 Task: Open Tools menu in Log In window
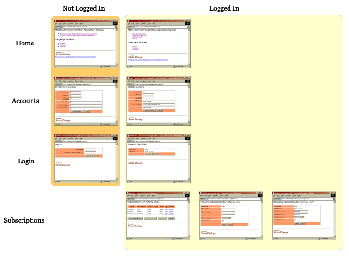point(76,139)
